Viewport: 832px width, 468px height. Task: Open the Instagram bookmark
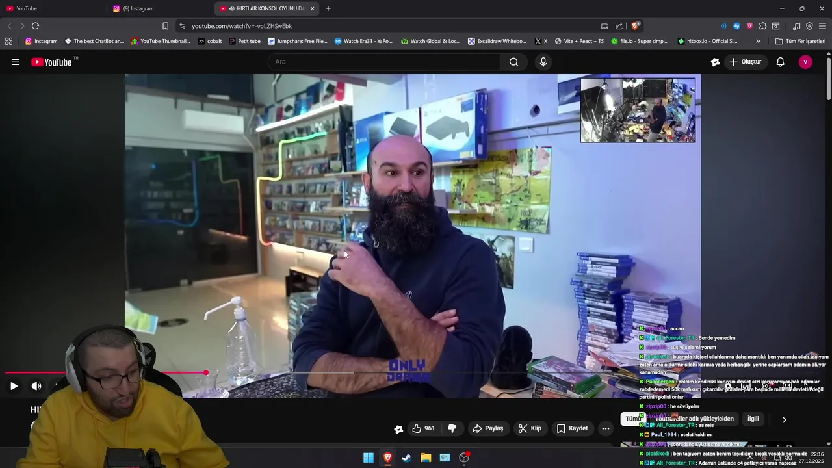click(41, 41)
